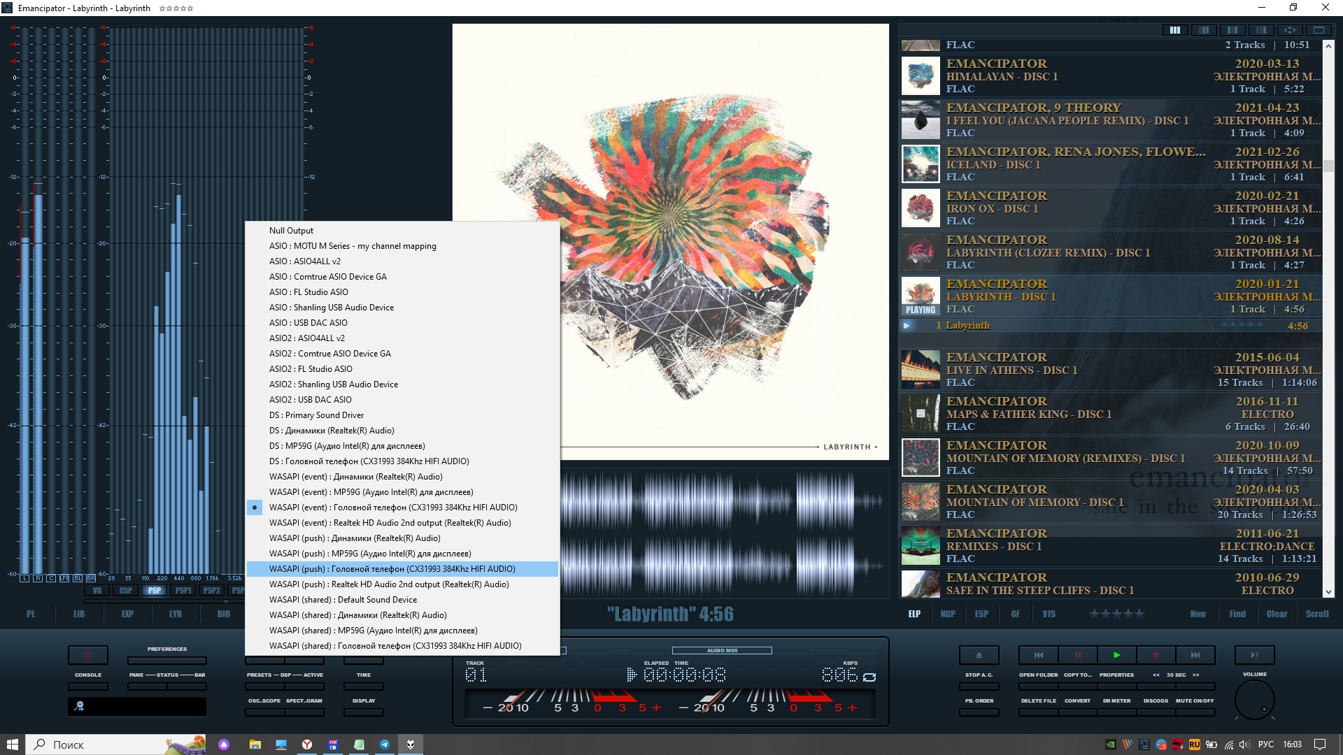This screenshot has height=755, width=1343.
Task: Choose WASAPI (shared) : Default Sound Device
Action: (403, 600)
